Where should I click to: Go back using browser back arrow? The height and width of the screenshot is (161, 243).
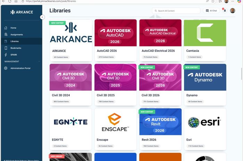tap(3, 1)
